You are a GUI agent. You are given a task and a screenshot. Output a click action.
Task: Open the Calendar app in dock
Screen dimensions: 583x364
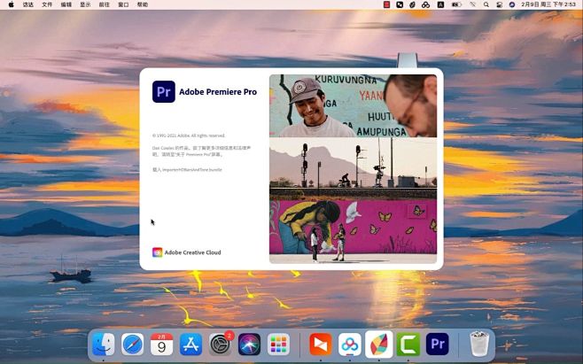point(162,345)
